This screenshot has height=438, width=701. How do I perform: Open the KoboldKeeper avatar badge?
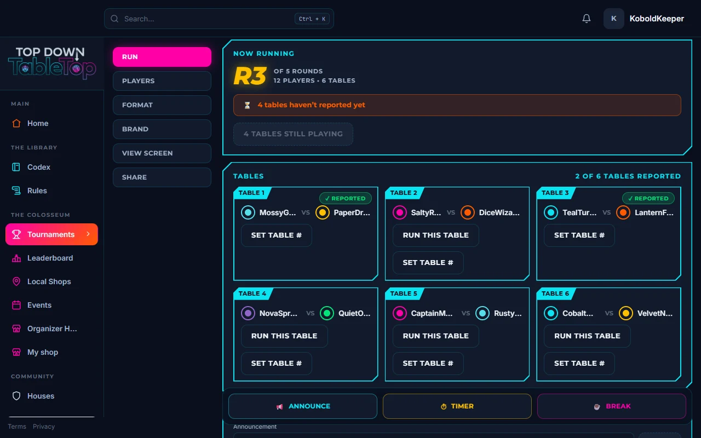point(614,19)
